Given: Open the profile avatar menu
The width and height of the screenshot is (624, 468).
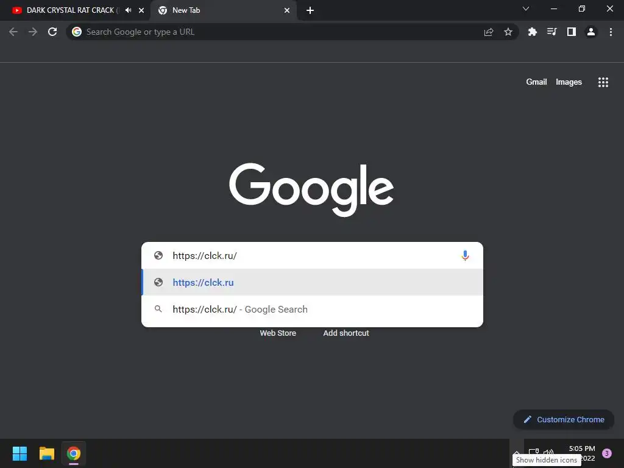Looking at the screenshot, I should point(591,32).
